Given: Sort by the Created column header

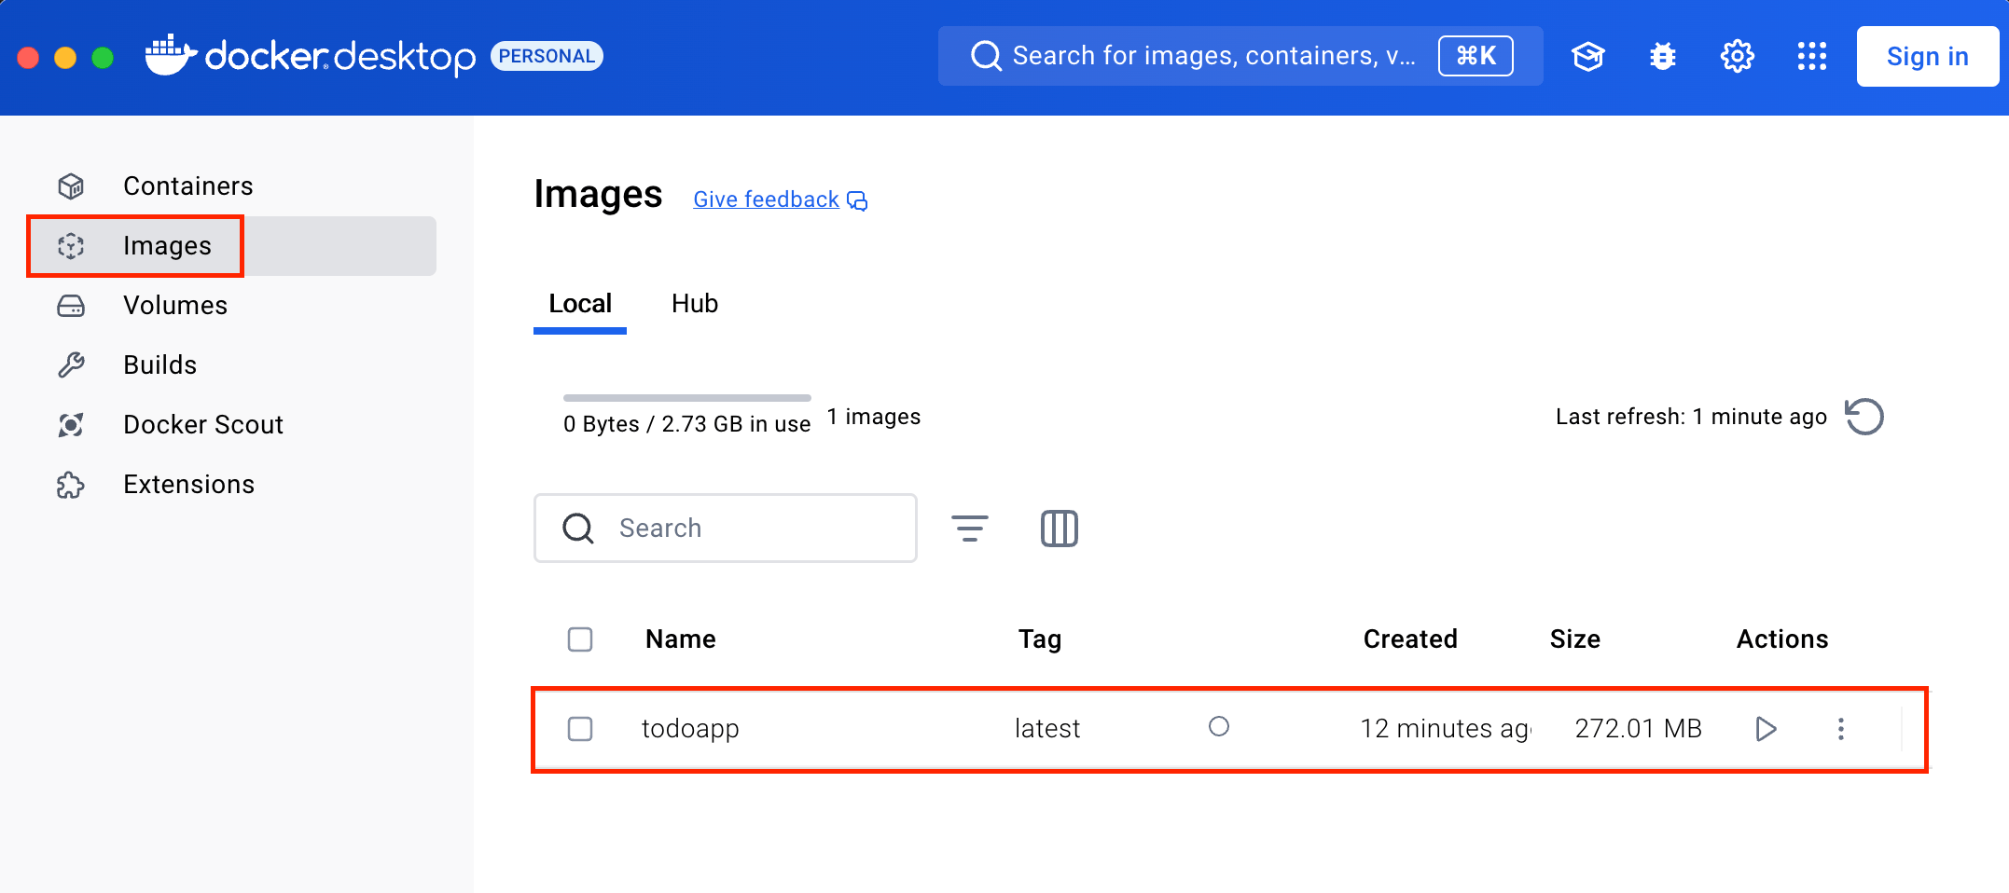Looking at the screenshot, I should (1410, 639).
